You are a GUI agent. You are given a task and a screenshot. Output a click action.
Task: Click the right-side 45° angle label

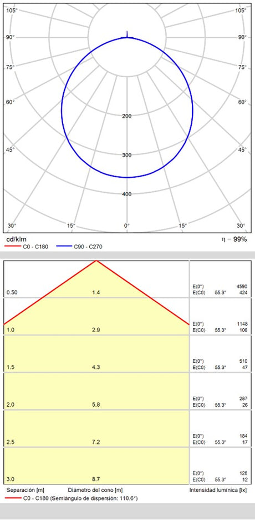[243, 149]
